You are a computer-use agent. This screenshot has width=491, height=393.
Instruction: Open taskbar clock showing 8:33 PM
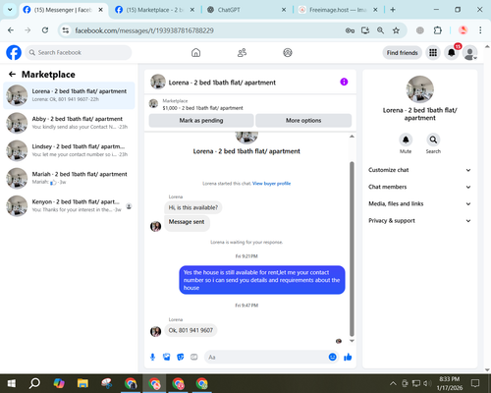coord(450,383)
